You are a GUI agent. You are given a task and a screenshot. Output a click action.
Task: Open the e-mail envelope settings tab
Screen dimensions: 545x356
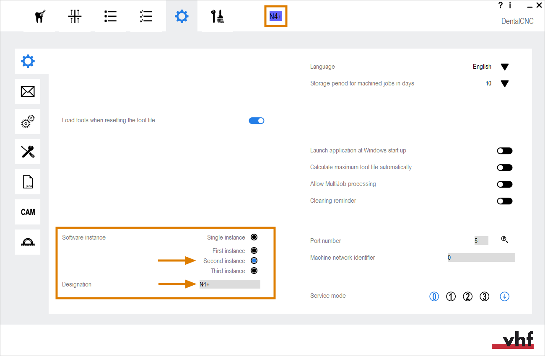coord(28,91)
